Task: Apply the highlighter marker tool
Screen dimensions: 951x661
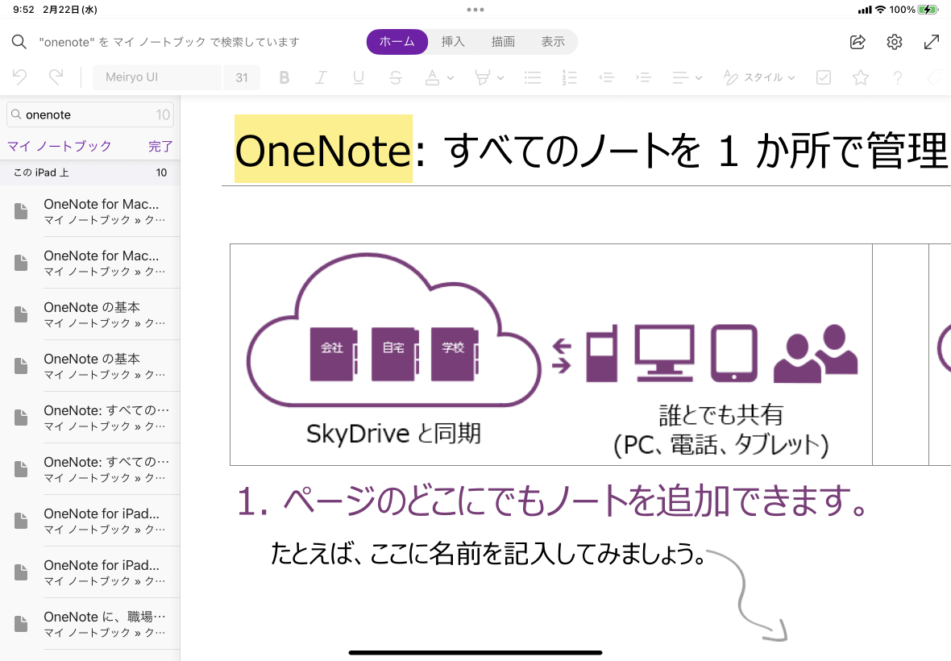Action: [482, 77]
